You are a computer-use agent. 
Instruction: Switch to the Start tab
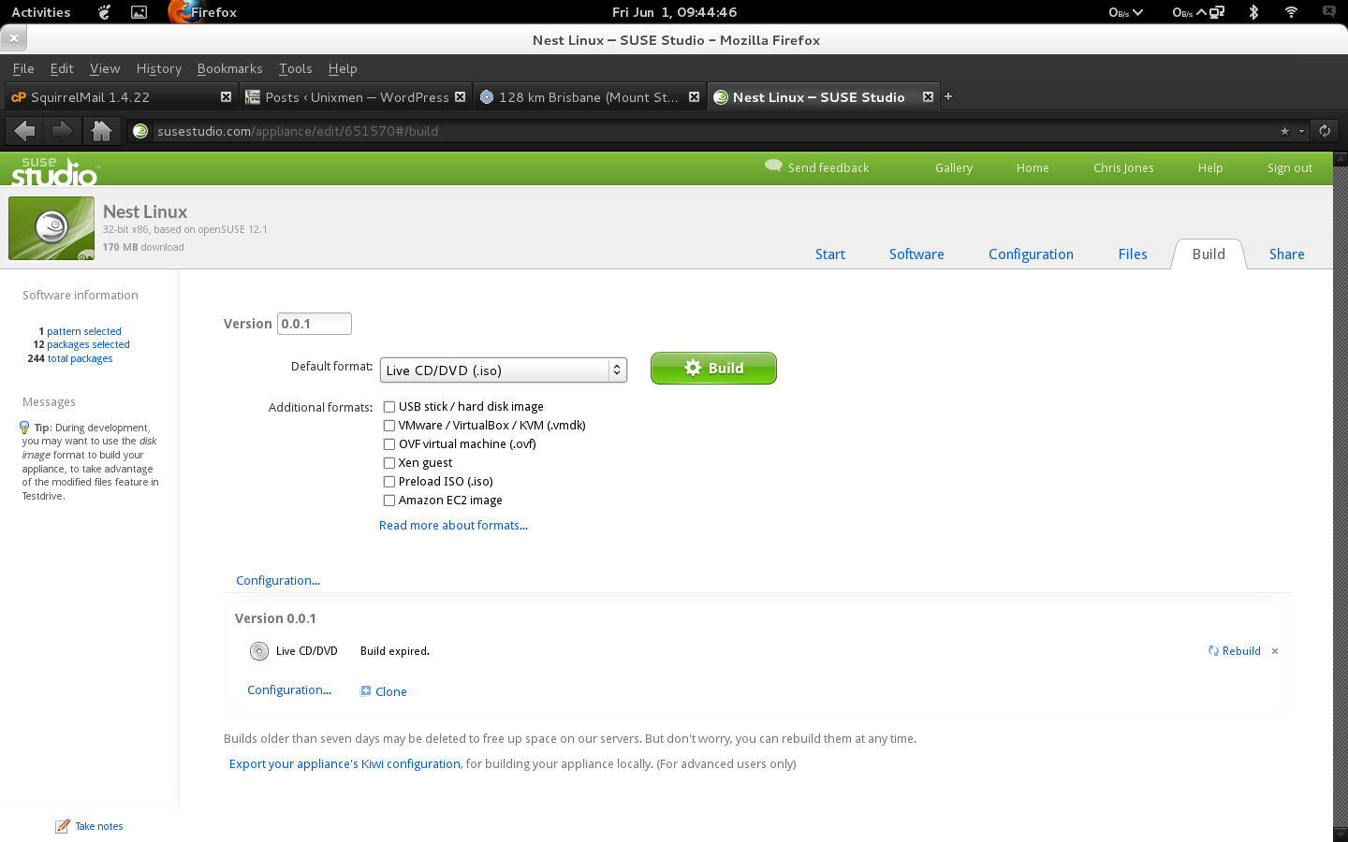[830, 254]
